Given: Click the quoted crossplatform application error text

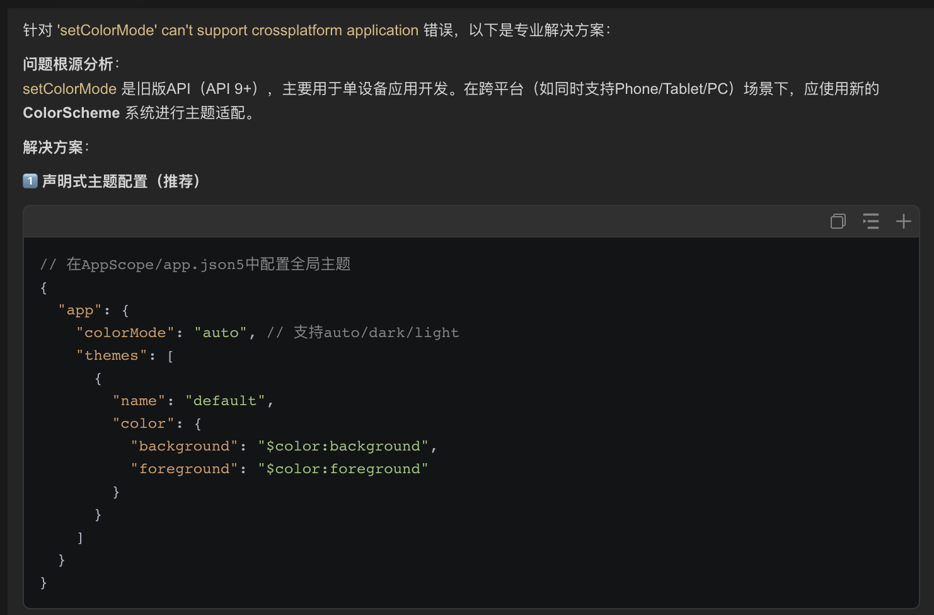Looking at the screenshot, I should tap(238, 30).
